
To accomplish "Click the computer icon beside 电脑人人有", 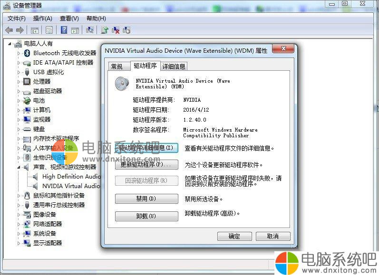I will pos(18,44).
